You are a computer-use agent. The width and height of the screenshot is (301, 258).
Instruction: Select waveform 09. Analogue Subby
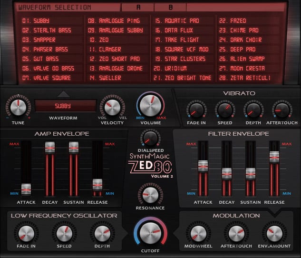pos(116,30)
